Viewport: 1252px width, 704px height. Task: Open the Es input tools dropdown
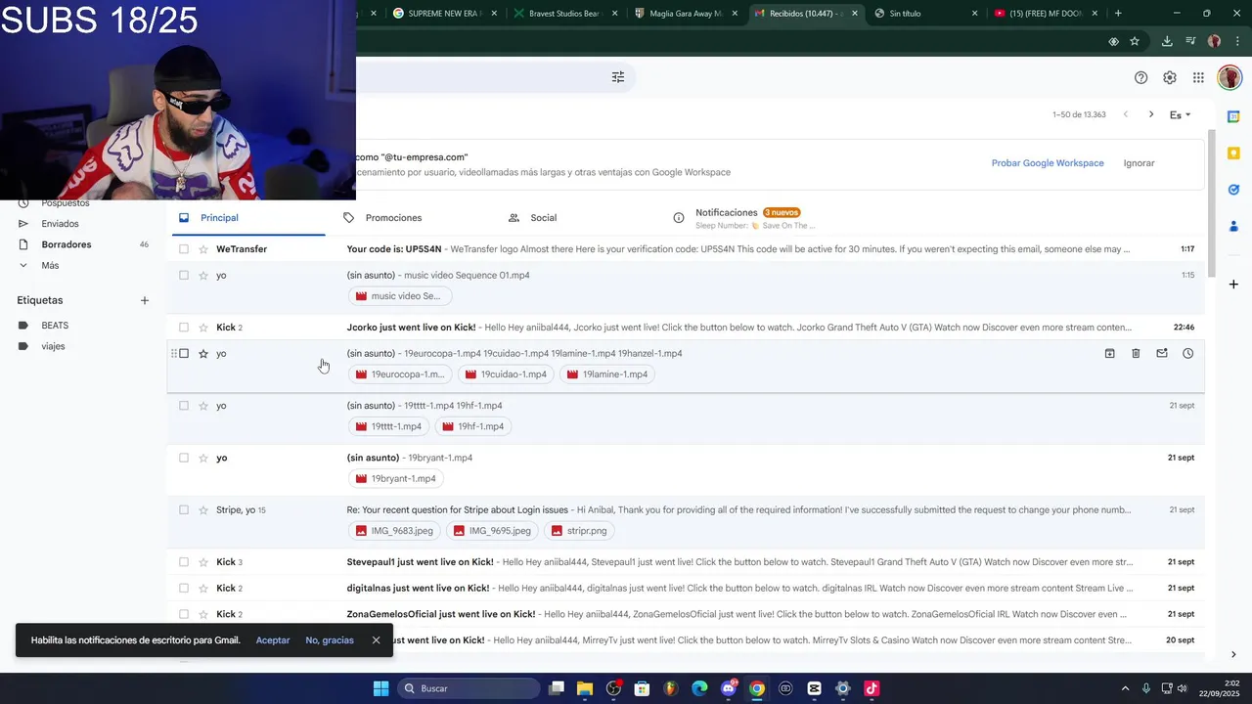pyautogui.click(x=1181, y=114)
